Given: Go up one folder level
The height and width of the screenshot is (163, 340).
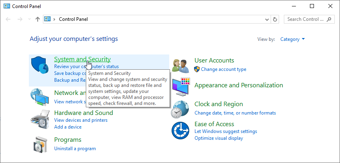Looking at the screenshot, I should click(38, 19).
